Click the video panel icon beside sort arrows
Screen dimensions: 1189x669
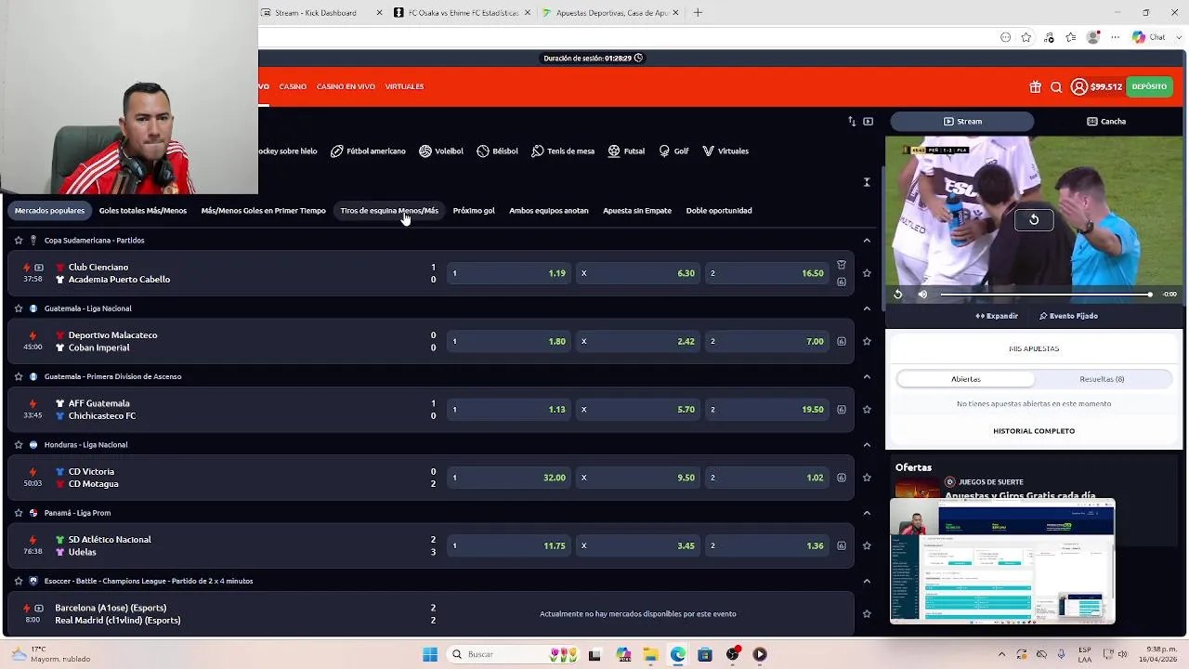tap(868, 121)
